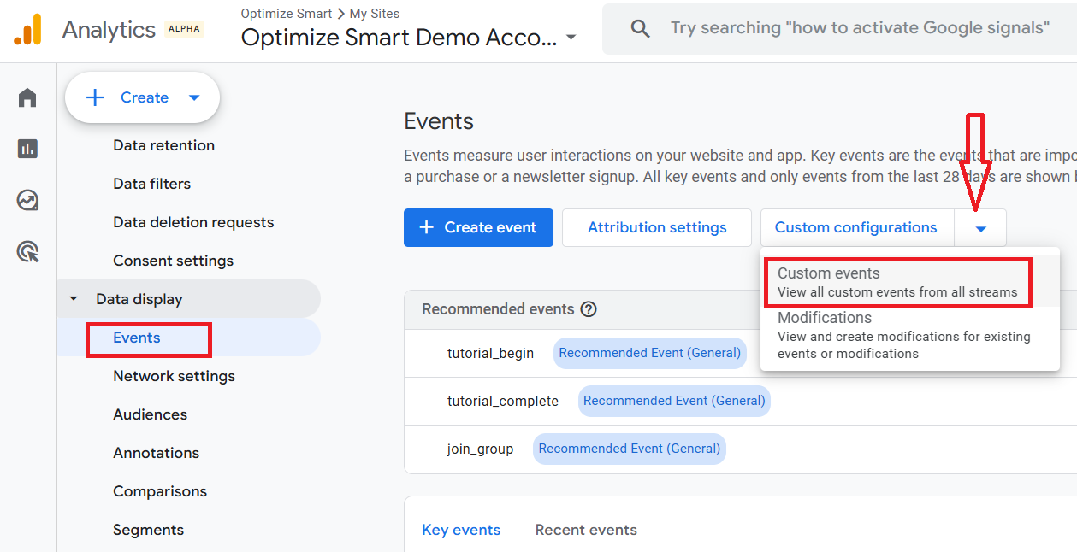The image size is (1077, 552).
Task: Expand the account selector dropdown
Action: (x=571, y=38)
